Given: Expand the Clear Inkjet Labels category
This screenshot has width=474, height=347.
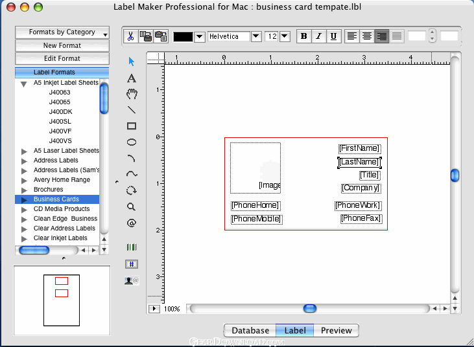Looking at the screenshot, I should point(24,239).
